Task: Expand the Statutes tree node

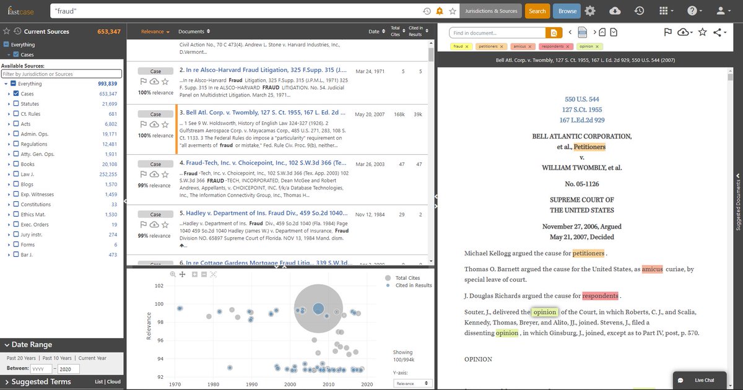Action: coord(9,104)
